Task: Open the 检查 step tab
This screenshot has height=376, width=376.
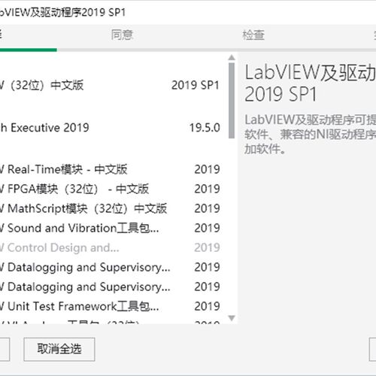Action: (x=253, y=35)
